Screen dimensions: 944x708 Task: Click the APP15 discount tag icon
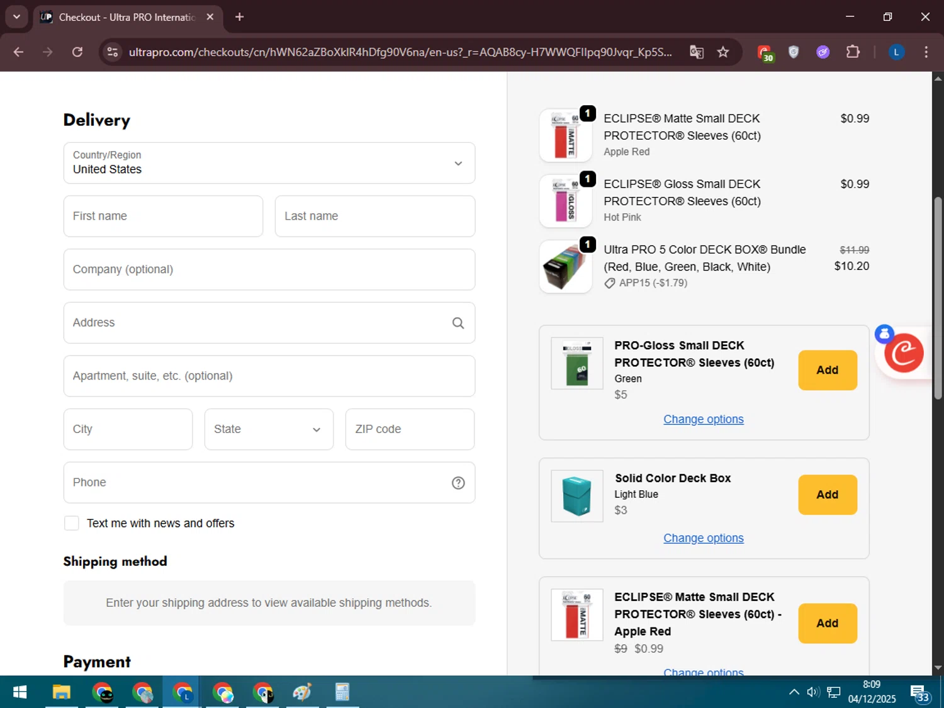(x=609, y=283)
